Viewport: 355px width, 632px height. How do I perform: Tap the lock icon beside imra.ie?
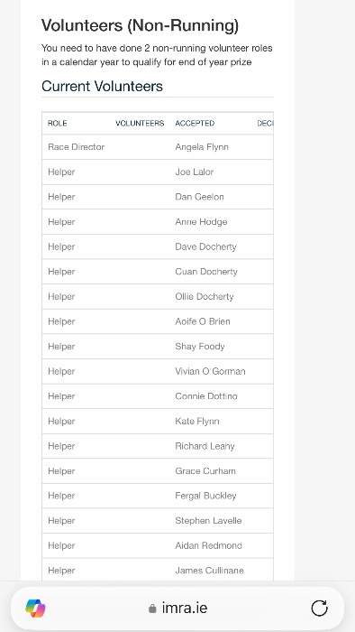tap(152, 609)
